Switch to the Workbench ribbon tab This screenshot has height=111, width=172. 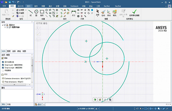(x=74, y=6)
